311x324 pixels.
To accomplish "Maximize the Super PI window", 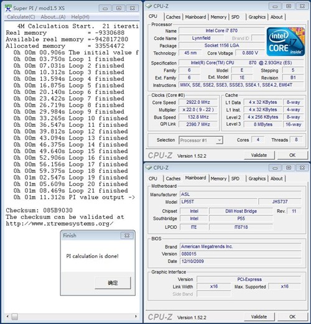I will pos(119,8).
